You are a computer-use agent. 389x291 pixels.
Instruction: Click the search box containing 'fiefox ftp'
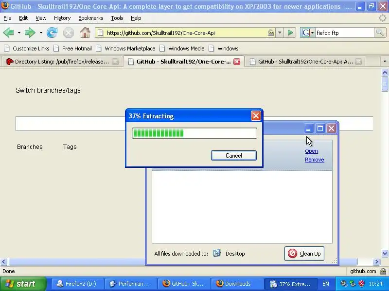click(344, 32)
